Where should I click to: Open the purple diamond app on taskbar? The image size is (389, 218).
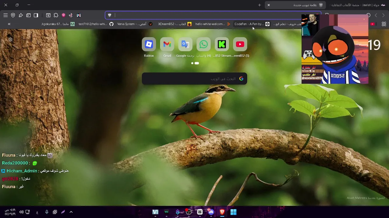point(178,212)
